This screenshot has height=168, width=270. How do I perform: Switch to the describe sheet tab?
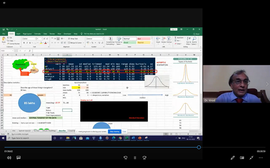click(x=62, y=131)
